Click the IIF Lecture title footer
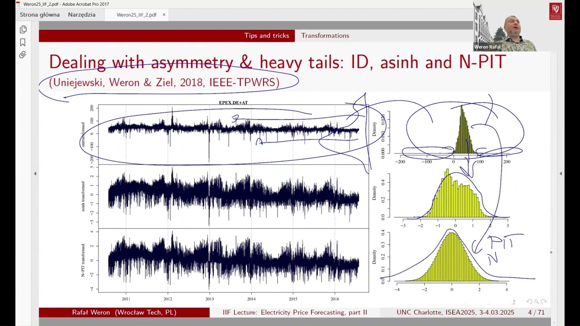The width and height of the screenshot is (580, 326). click(295, 312)
